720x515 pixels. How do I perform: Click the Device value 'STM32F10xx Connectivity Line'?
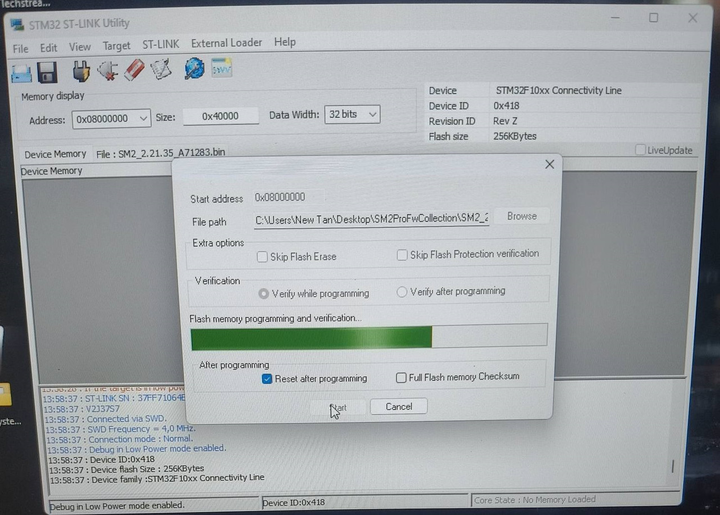tap(559, 91)
